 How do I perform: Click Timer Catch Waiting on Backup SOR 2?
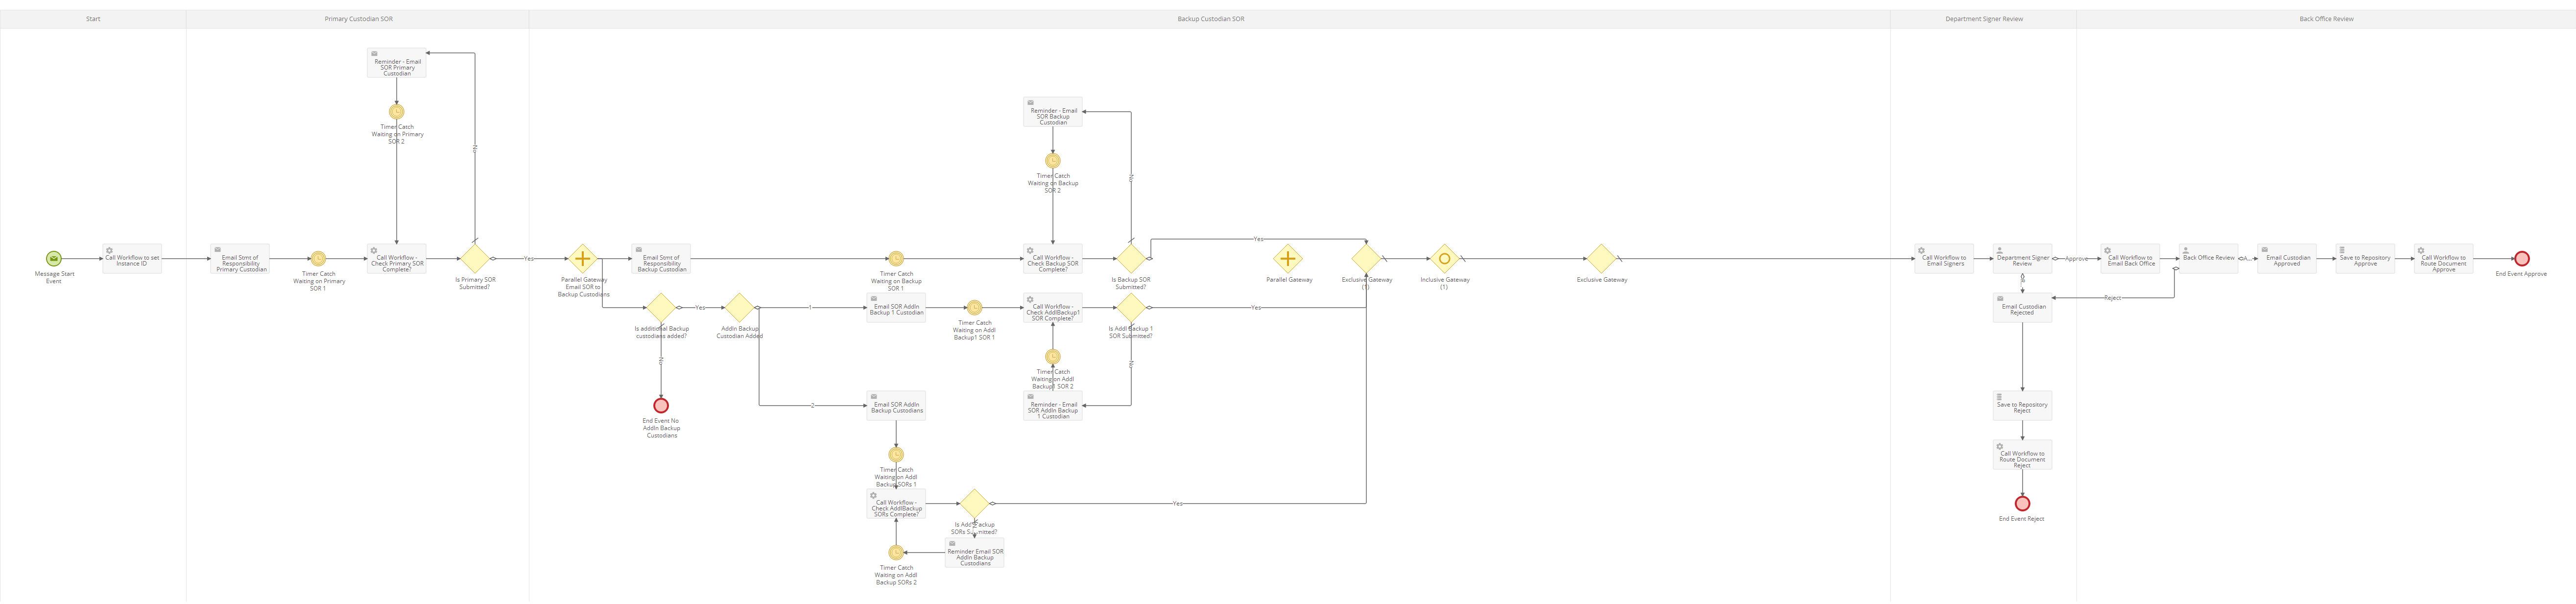[x=1053, y=161]
